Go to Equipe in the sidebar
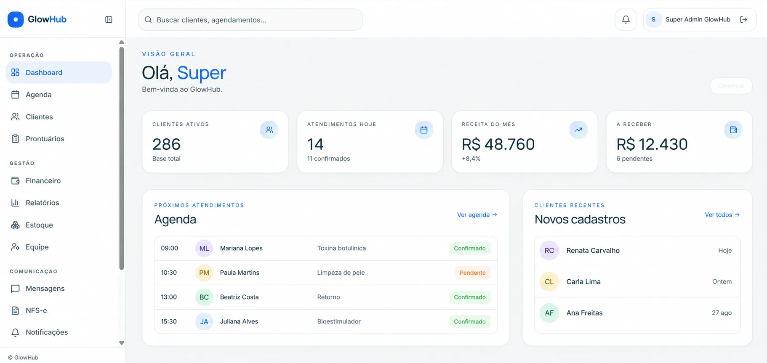Screen dimensions: 767x363 59,247
